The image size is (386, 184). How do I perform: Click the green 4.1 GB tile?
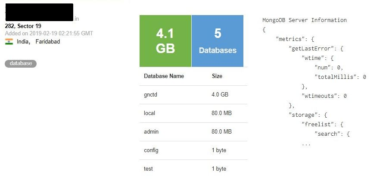click(x=165, y=41)
